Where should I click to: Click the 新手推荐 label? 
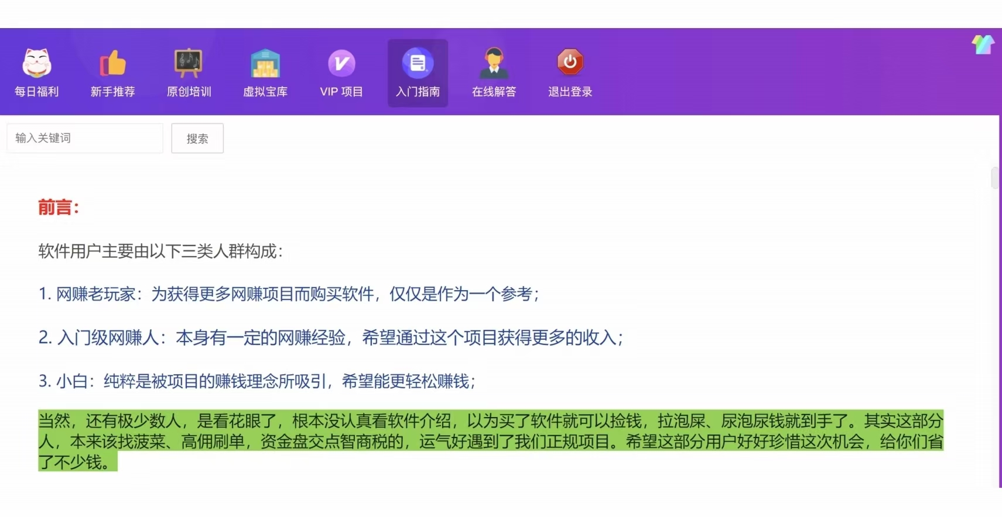pos(112,92)
